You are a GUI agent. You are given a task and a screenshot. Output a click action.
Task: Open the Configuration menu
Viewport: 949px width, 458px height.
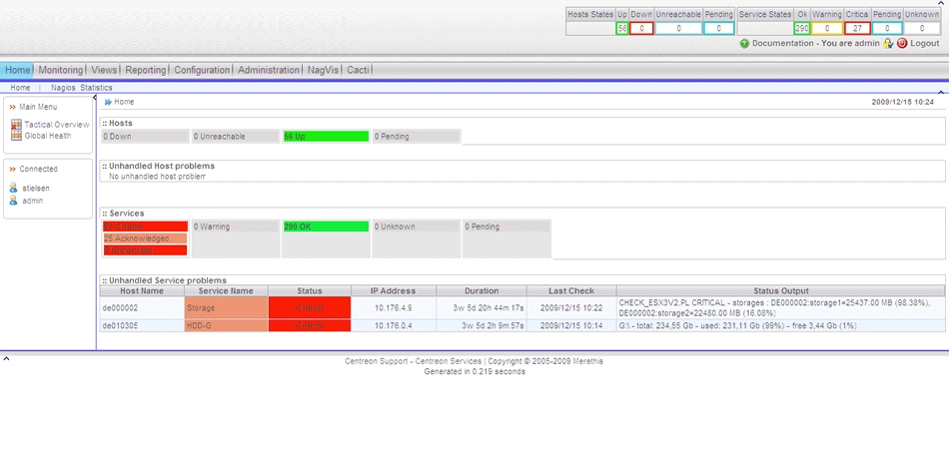point(202,70)
